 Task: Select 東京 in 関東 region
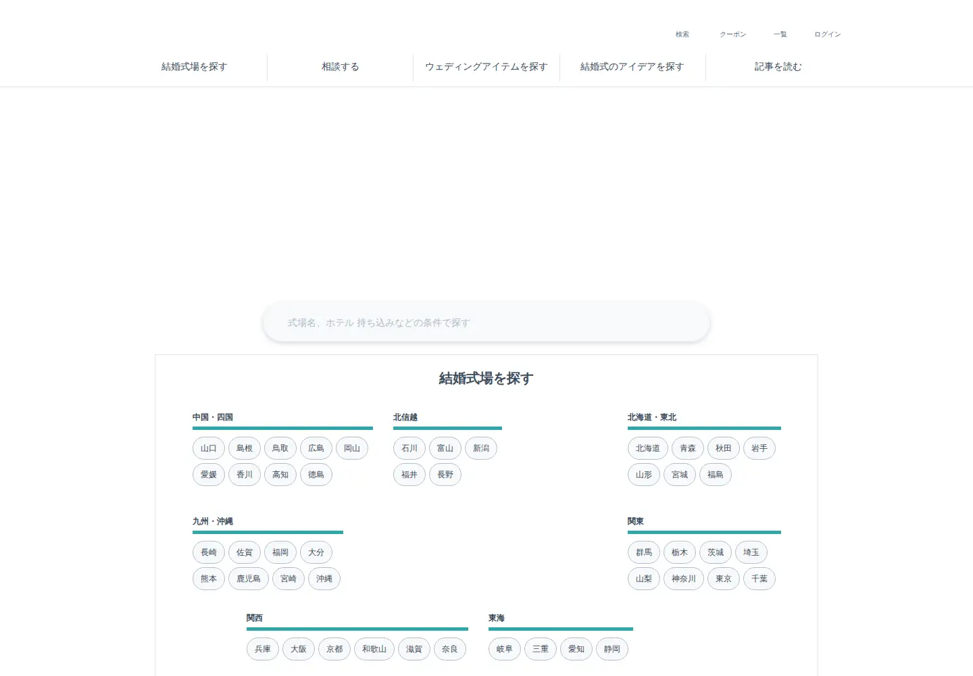click(724, 579)
